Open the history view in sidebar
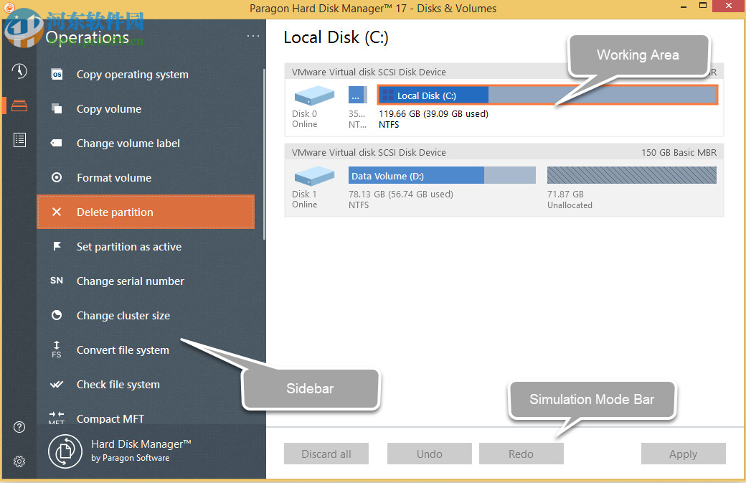Viewport: 746px width, 483px height. click(x=19, y=71)
